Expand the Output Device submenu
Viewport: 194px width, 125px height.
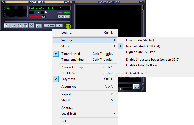tap(155, 73)
